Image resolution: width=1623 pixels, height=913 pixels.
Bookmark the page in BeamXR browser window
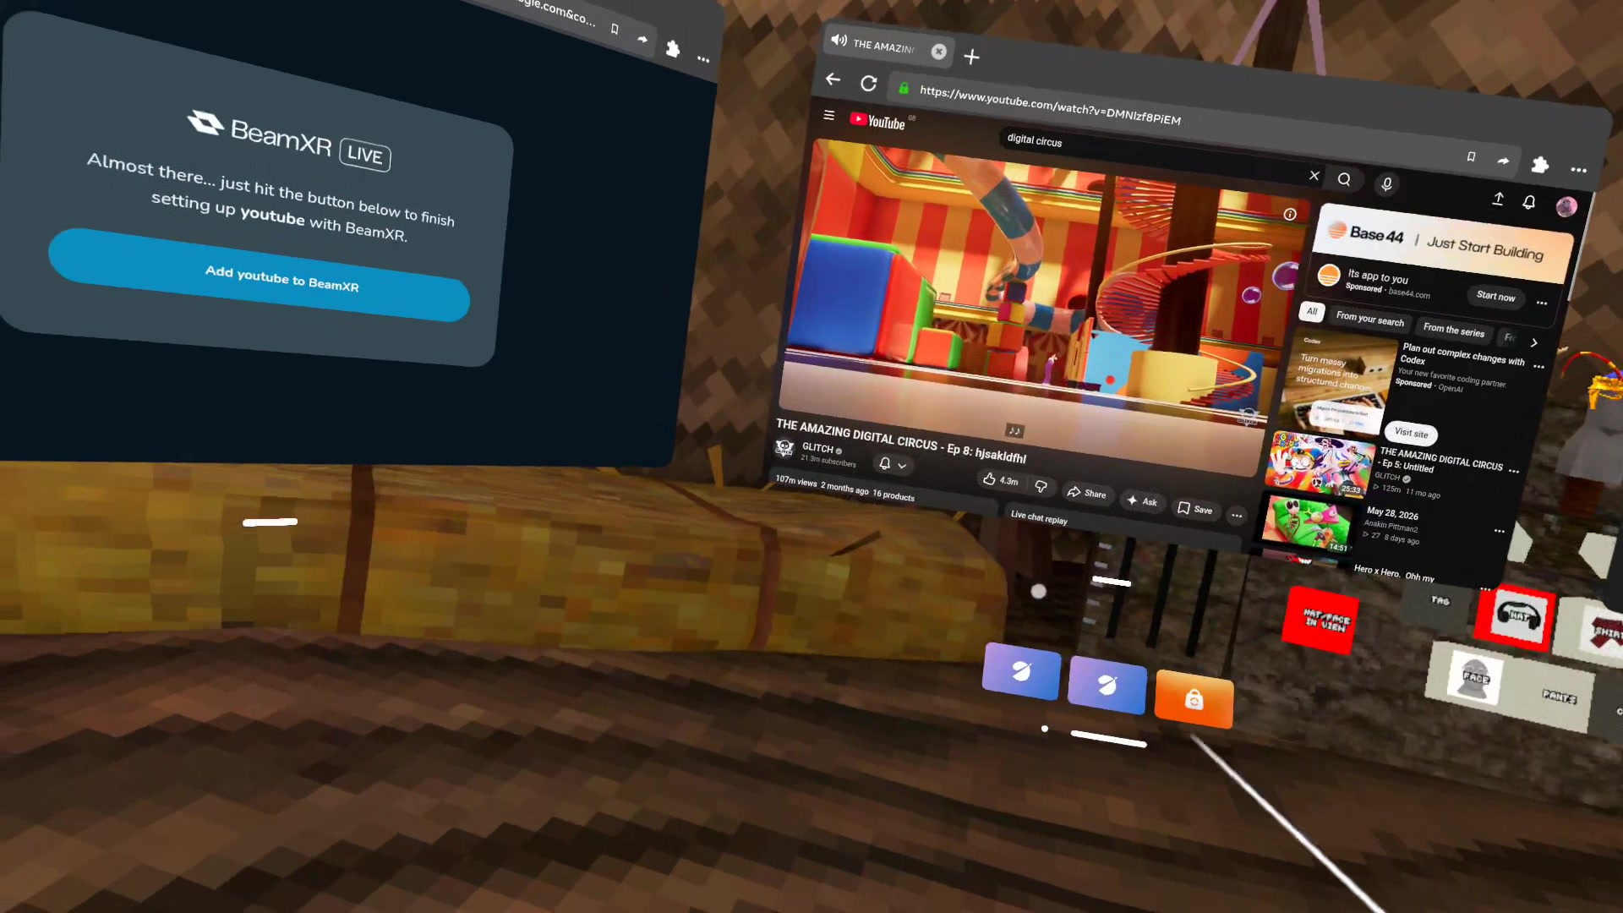(615, 29)
